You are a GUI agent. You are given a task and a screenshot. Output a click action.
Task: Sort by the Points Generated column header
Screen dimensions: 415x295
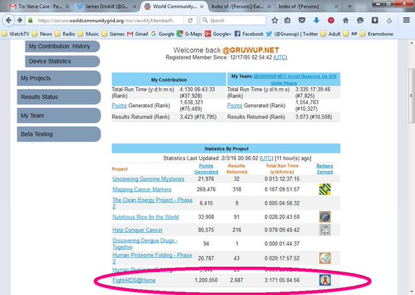206,169
